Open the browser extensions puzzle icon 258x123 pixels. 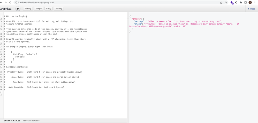click(x=241, y=3)
